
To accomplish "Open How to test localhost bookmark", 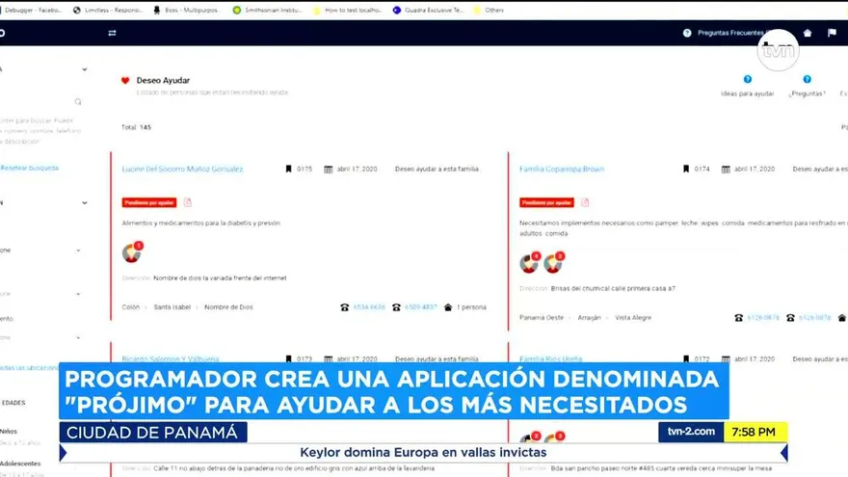I will pyautogui.click(x=348, y=11).
